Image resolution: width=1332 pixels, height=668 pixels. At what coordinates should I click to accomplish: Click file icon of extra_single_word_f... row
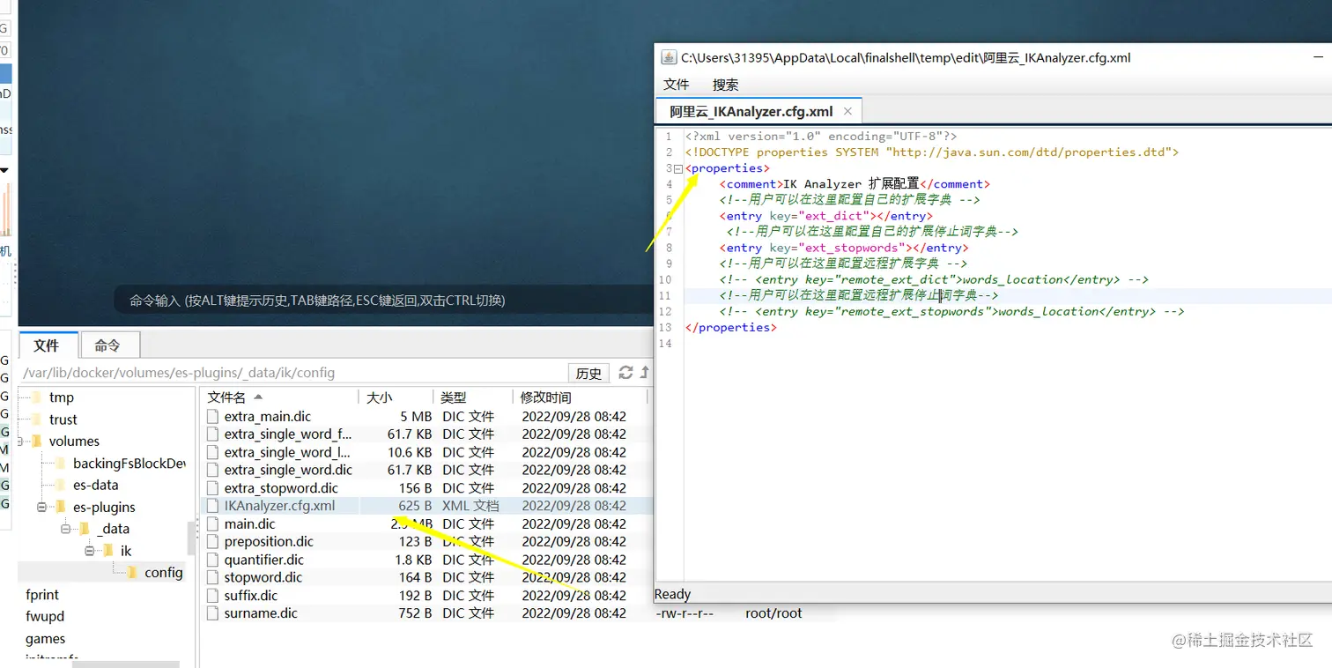coord(212,434)
